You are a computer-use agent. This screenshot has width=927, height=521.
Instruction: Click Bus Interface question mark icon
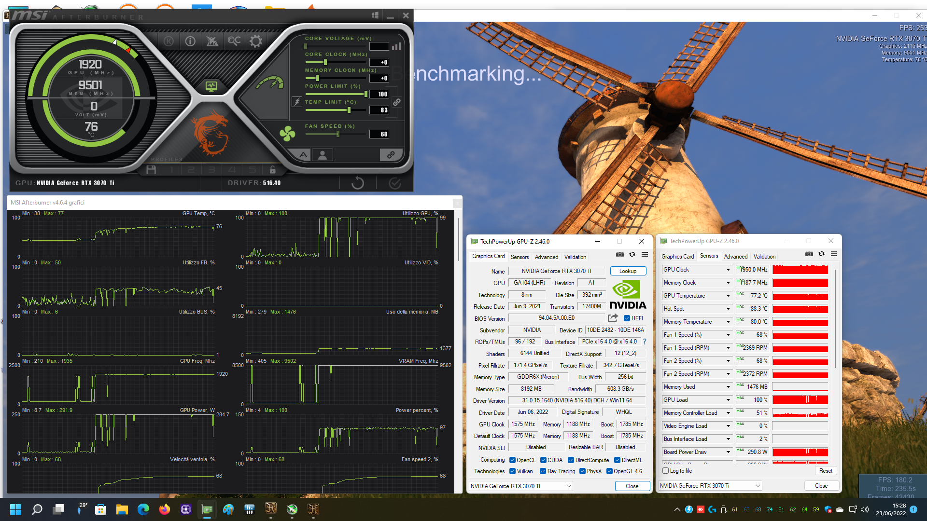[644, 342]
